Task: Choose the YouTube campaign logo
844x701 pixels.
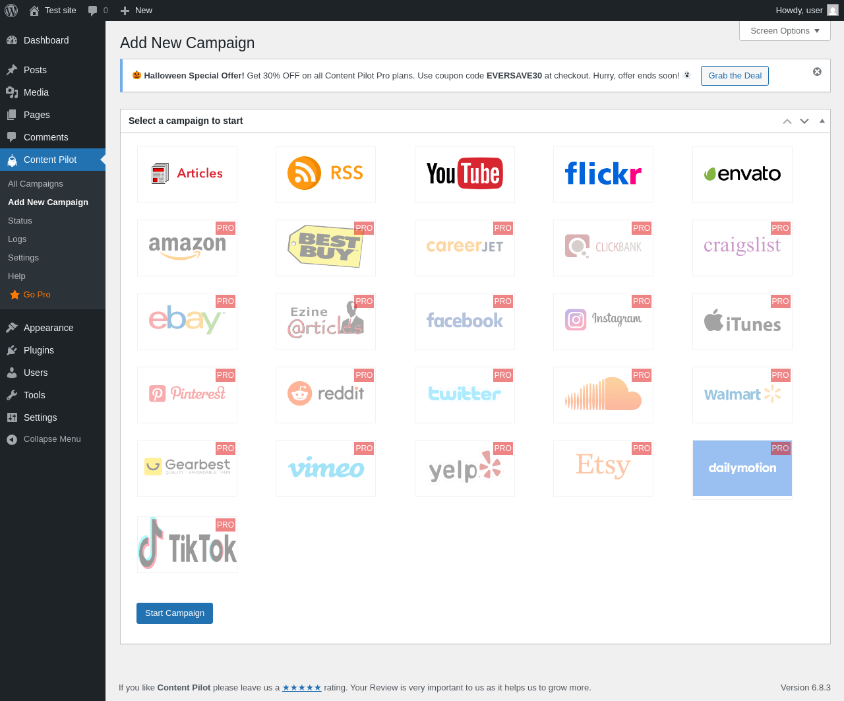Action: (465, 175)
